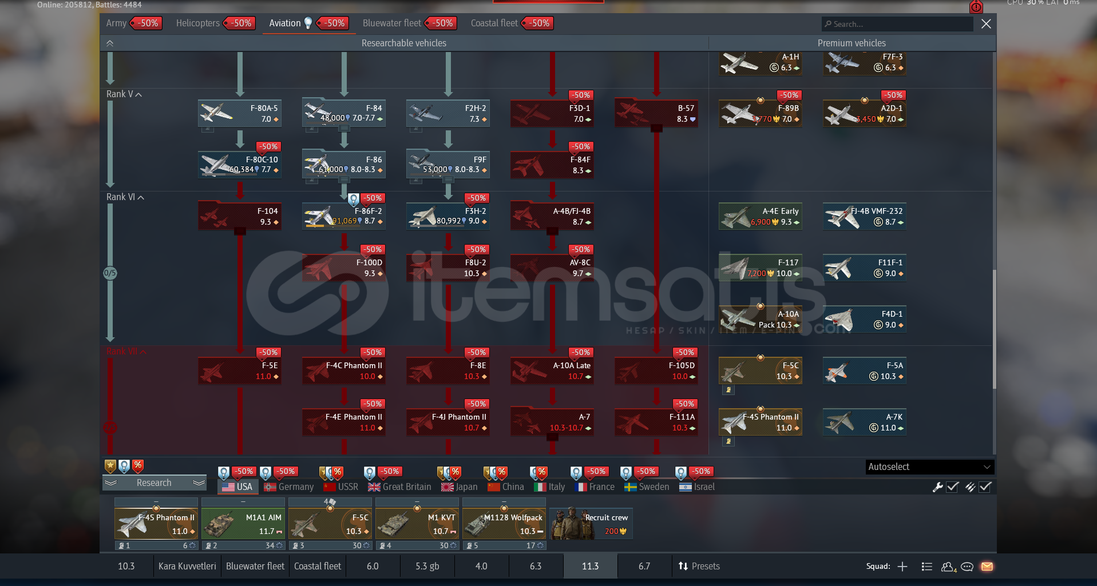The width and height of the screenshot is (1097, 586).
Task: Open the list icon beside Squad
Action: pos(927,567)
